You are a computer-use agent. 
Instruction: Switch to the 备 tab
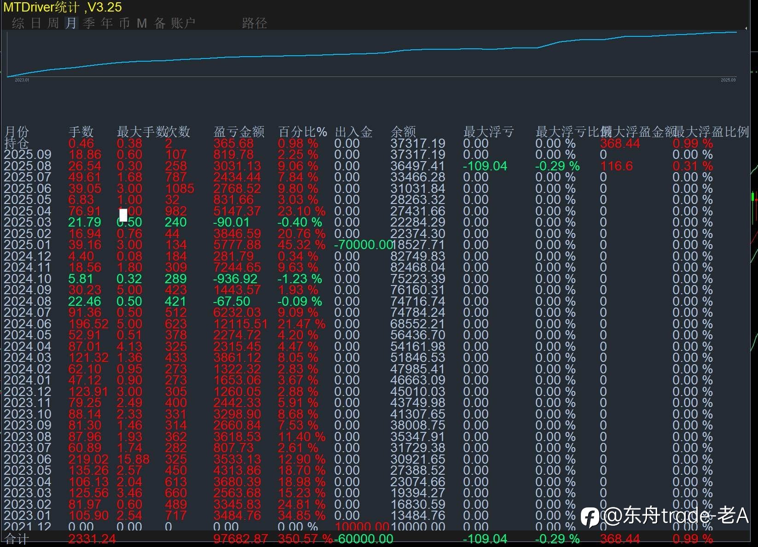[x=160, y=23]
